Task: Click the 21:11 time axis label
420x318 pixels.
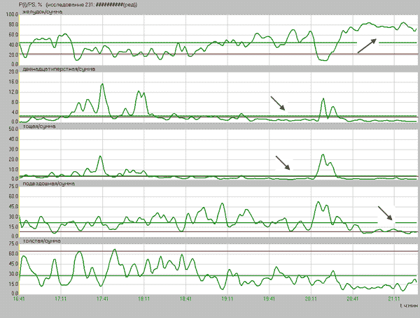Action: 393,298
